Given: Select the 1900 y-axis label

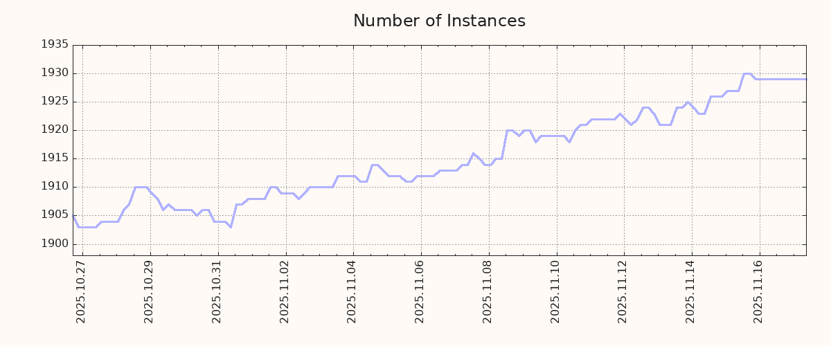Looking at the screenshot, I should [55, 244].
